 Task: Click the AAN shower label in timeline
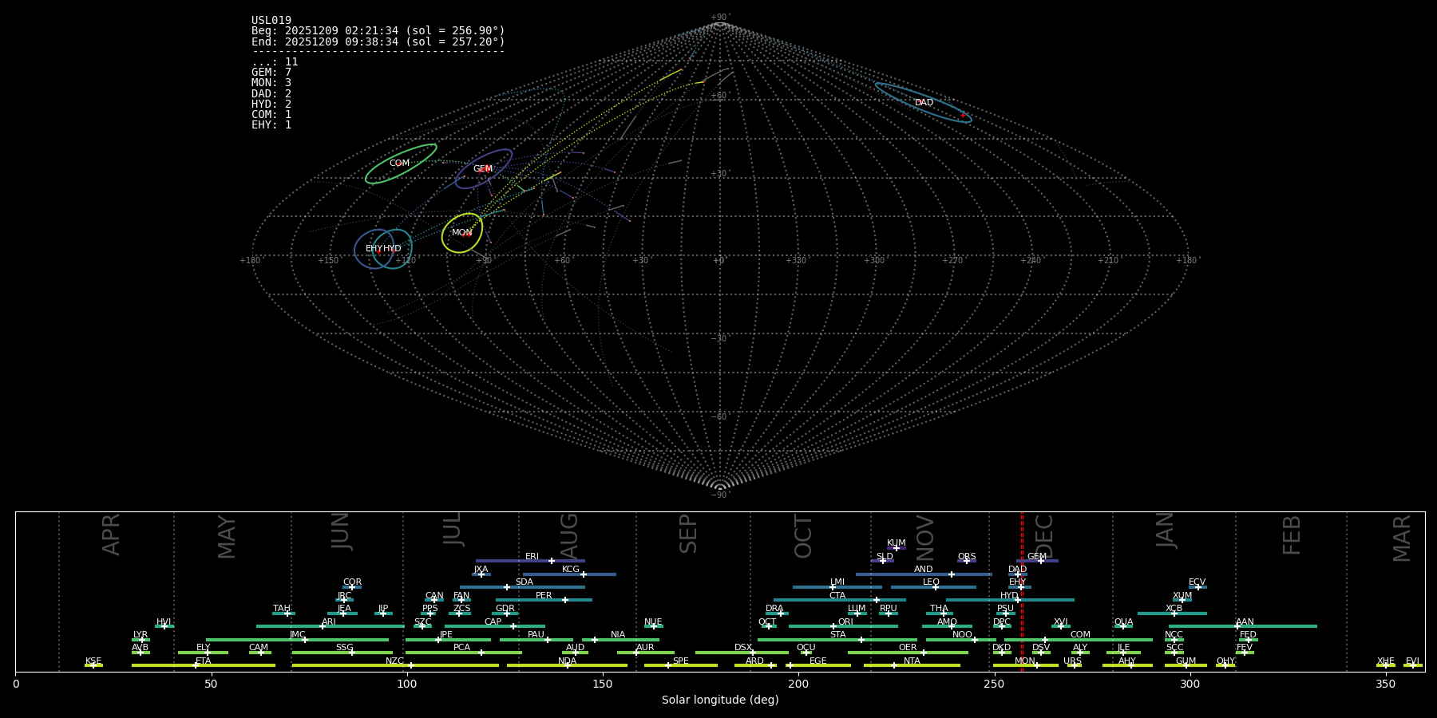[x=1245, y=622]
